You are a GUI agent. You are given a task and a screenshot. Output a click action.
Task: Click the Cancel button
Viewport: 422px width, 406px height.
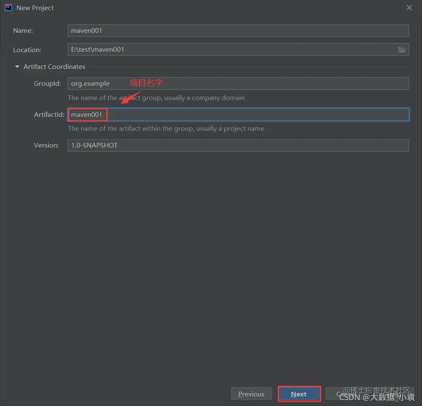[x=346, y=394]
